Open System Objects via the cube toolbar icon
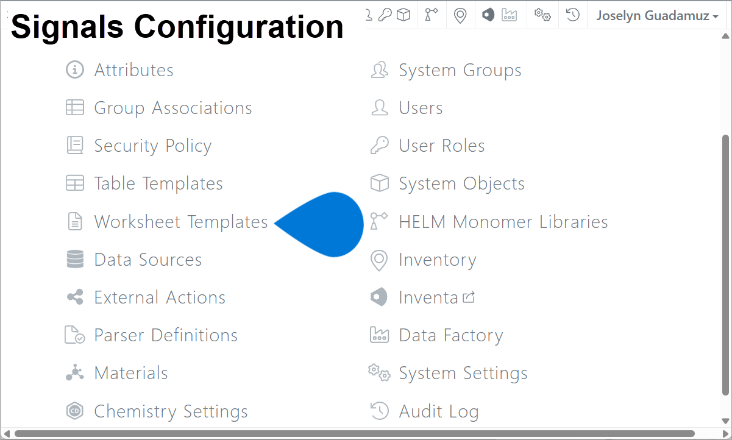The width and height of the screenshot is (732, 440). pyautogui.click(x=403, y=14)
